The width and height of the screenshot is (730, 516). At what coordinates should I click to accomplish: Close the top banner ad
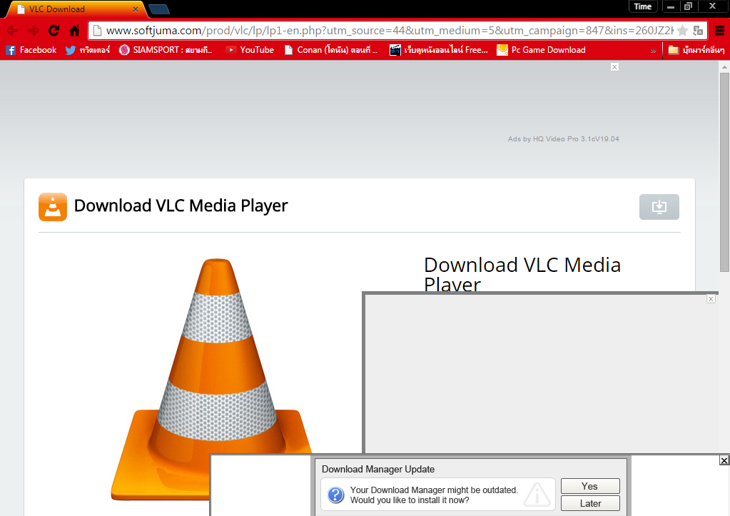pyautogui.click(x=614, y=67)
